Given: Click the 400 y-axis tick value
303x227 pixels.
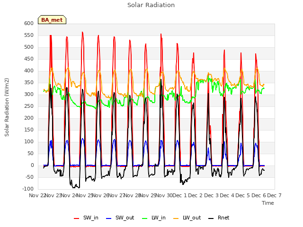Looking at the screenshot, I should 29,70.
